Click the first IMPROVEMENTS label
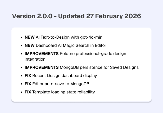163x113 pixels. (x=42, y=54)
